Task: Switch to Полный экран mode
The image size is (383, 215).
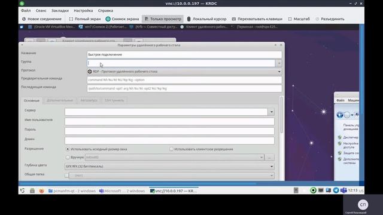Action: (84, 19)
